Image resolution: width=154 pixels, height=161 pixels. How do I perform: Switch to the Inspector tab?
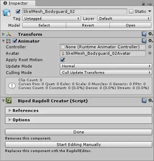point(18,3)
